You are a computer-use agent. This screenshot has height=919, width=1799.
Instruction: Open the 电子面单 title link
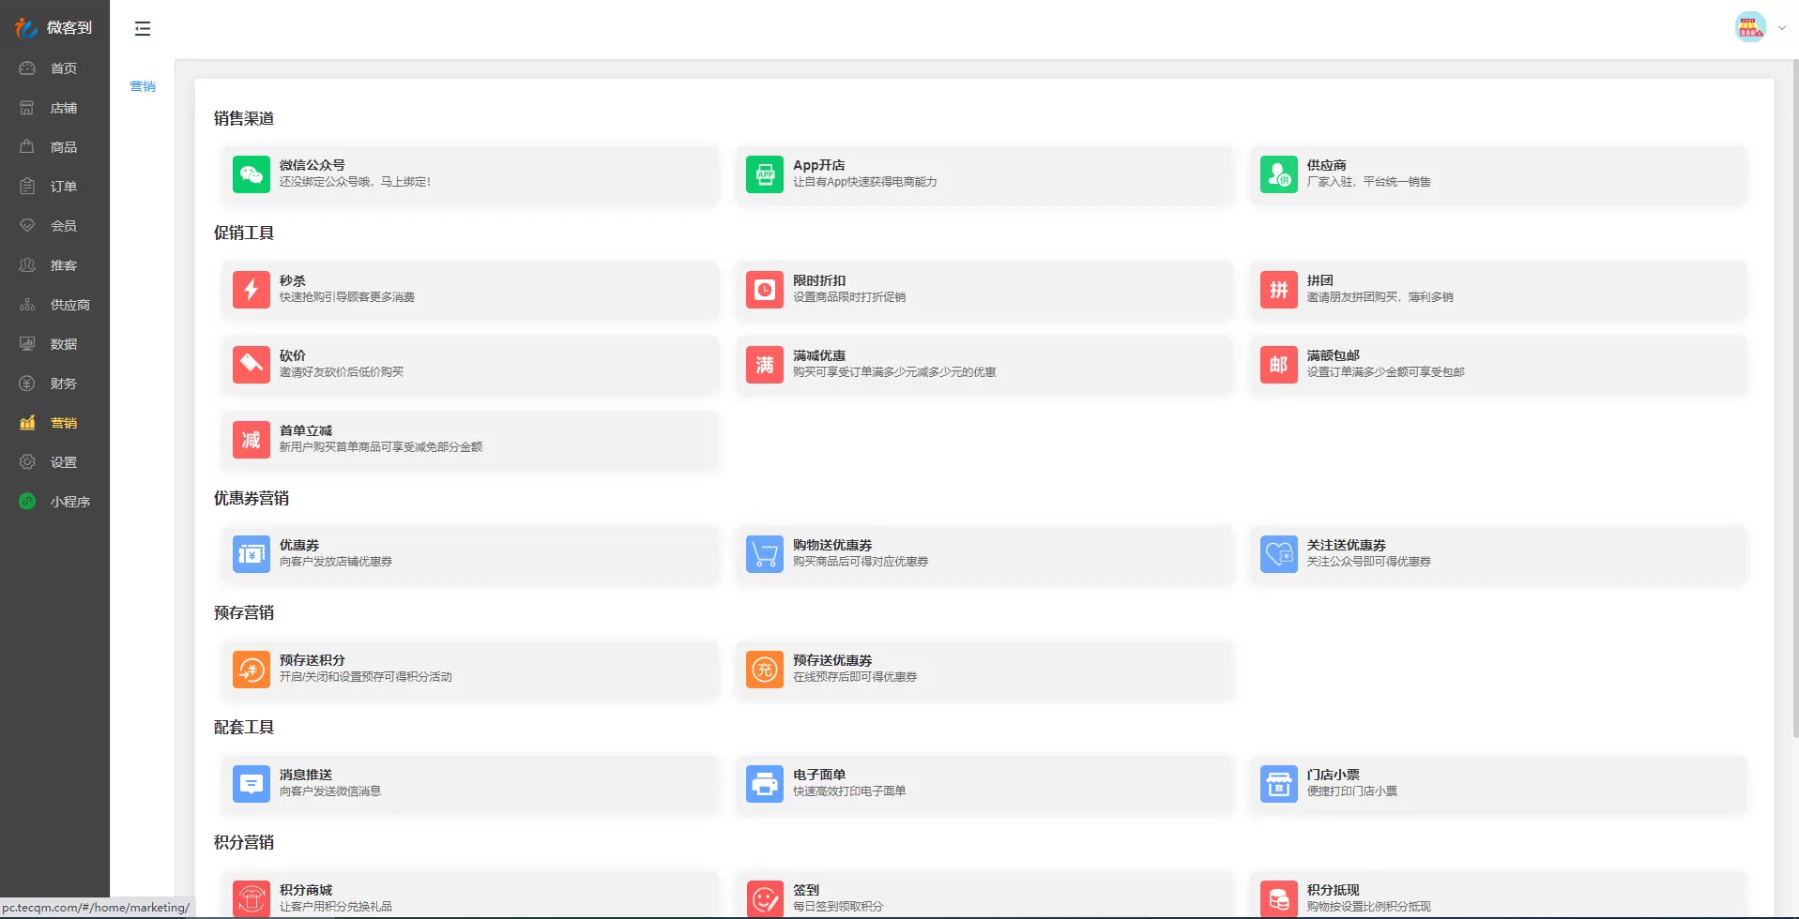pyautogui.click(x=818, y=775)
